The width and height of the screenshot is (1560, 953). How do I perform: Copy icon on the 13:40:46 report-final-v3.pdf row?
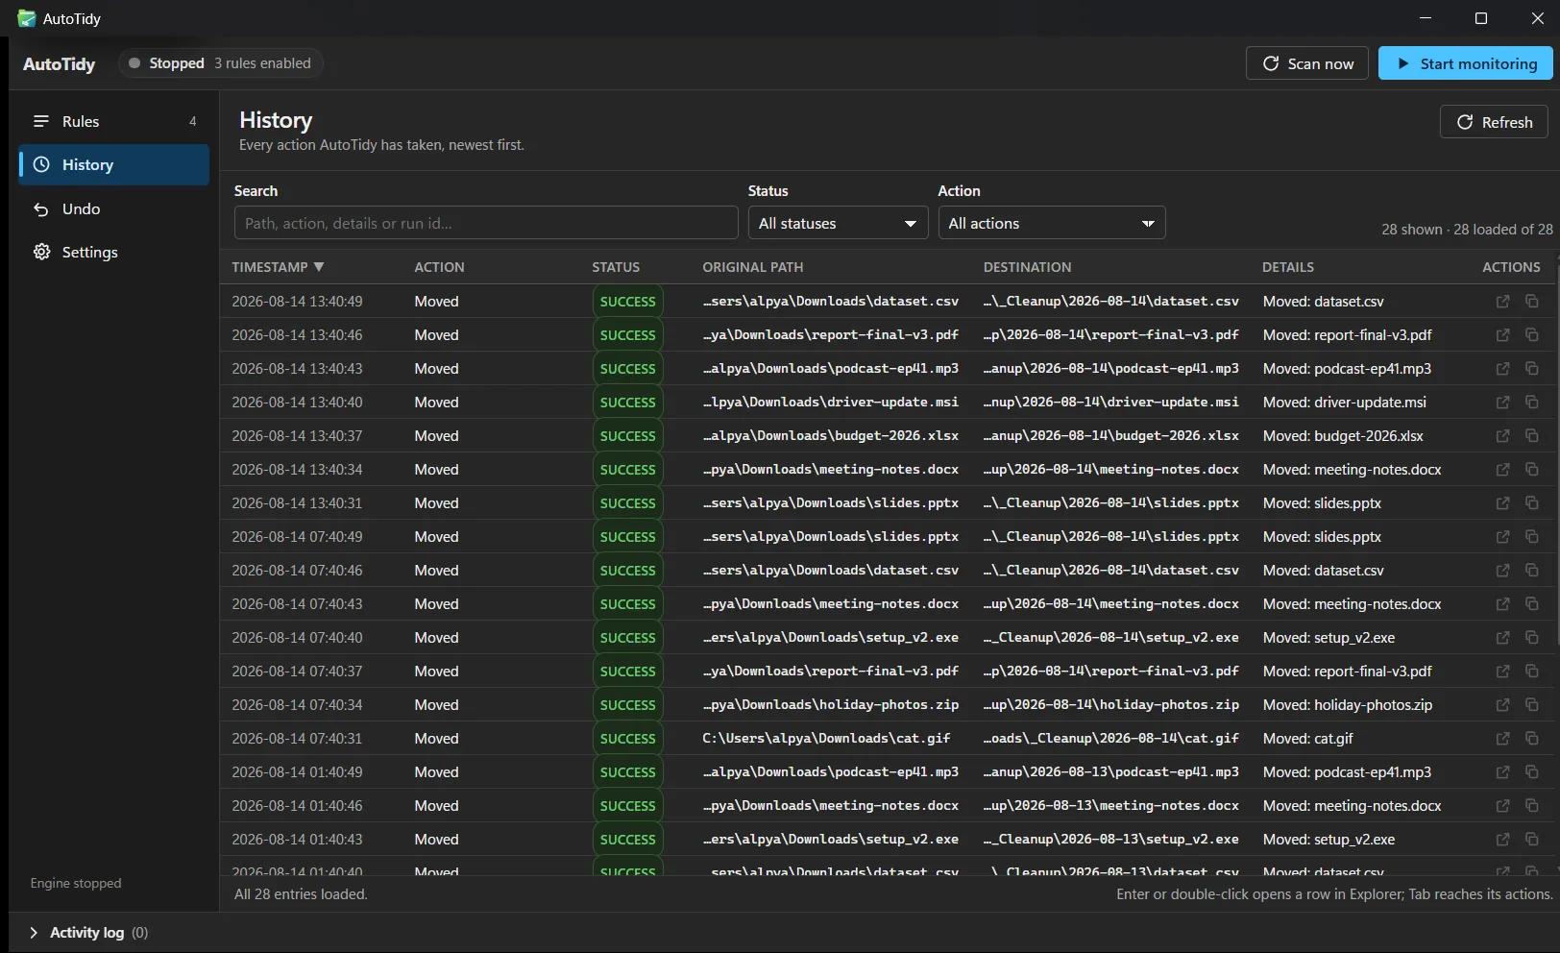pos(1532,335)
